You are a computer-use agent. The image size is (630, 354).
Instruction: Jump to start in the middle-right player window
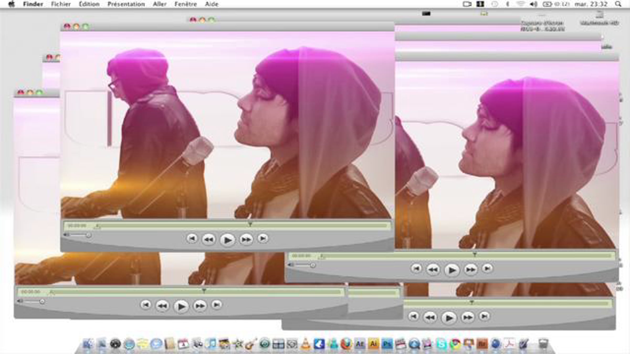point(416,269)
